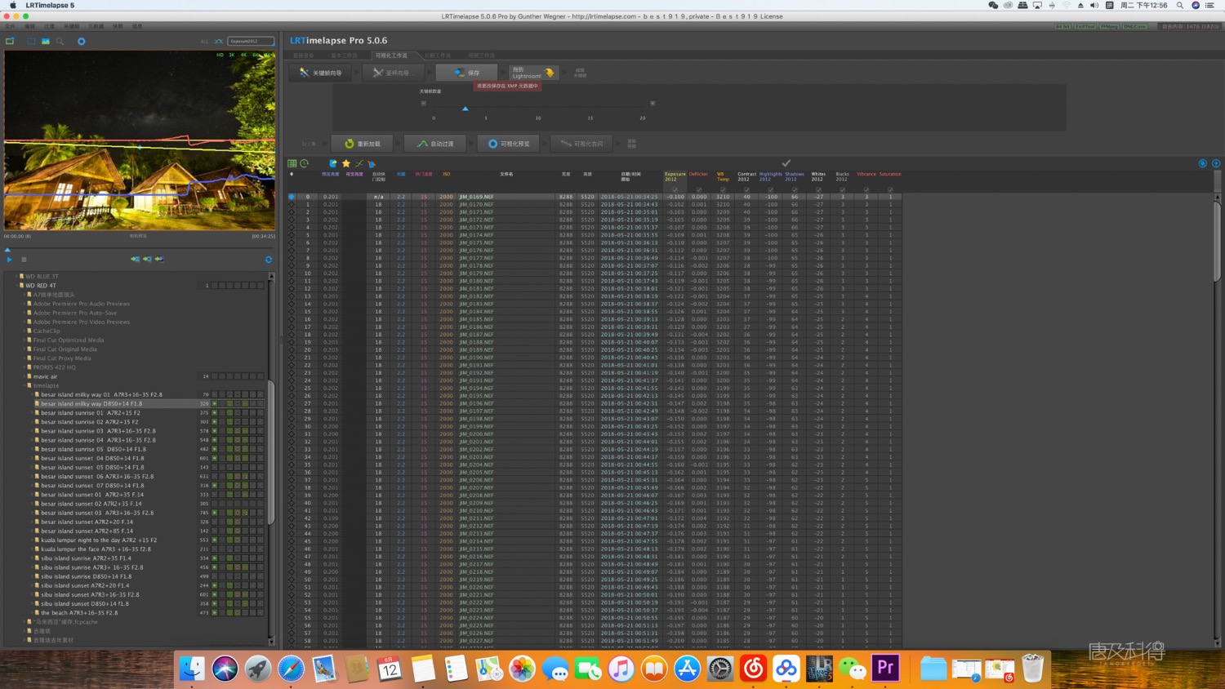Expand the CacheClip folder
Image resolution: width=1225 pixels, height=689 pixels.
click(24, 331)
